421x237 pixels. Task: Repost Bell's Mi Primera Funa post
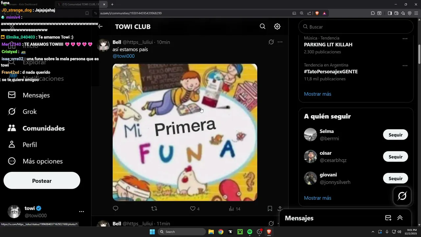154,208
